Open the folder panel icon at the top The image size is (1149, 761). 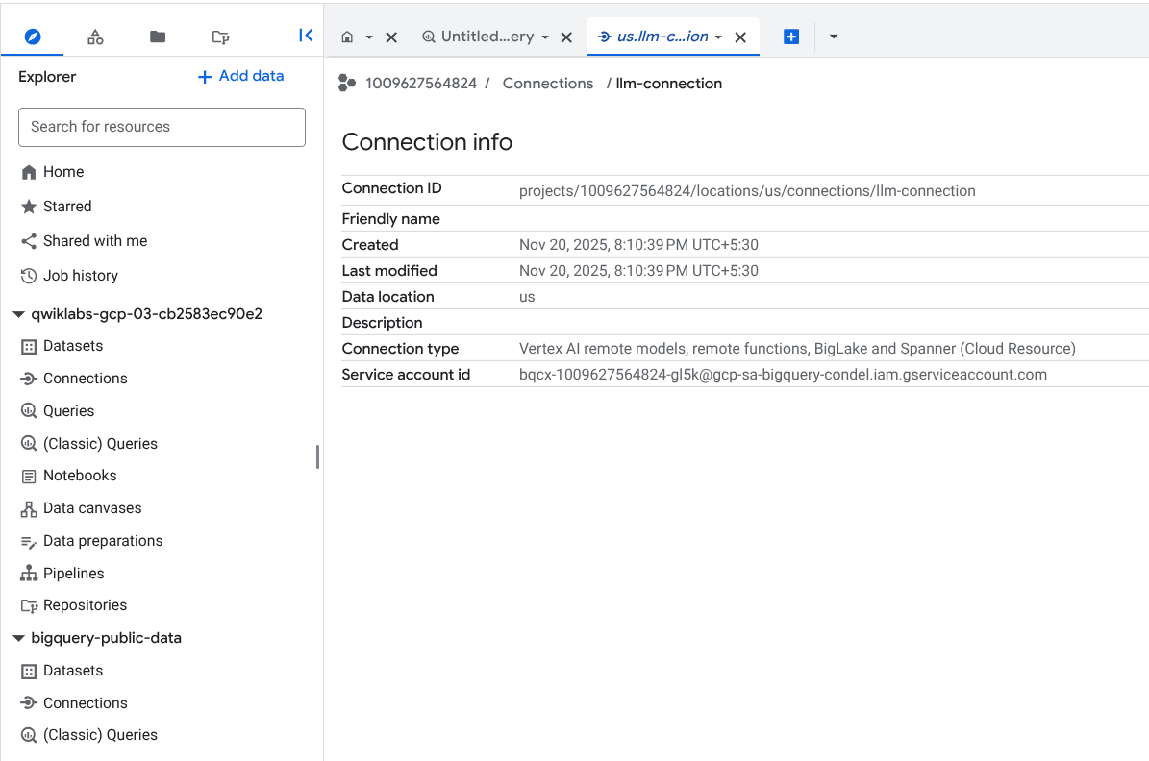157,36
